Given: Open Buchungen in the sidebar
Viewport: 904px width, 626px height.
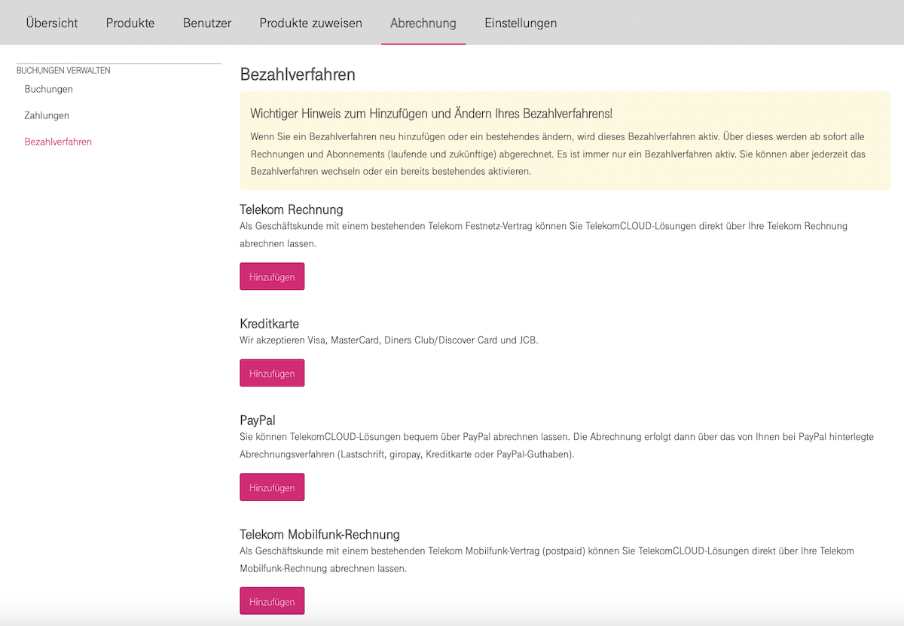Looking at the screenshot, I should point(48,89).
